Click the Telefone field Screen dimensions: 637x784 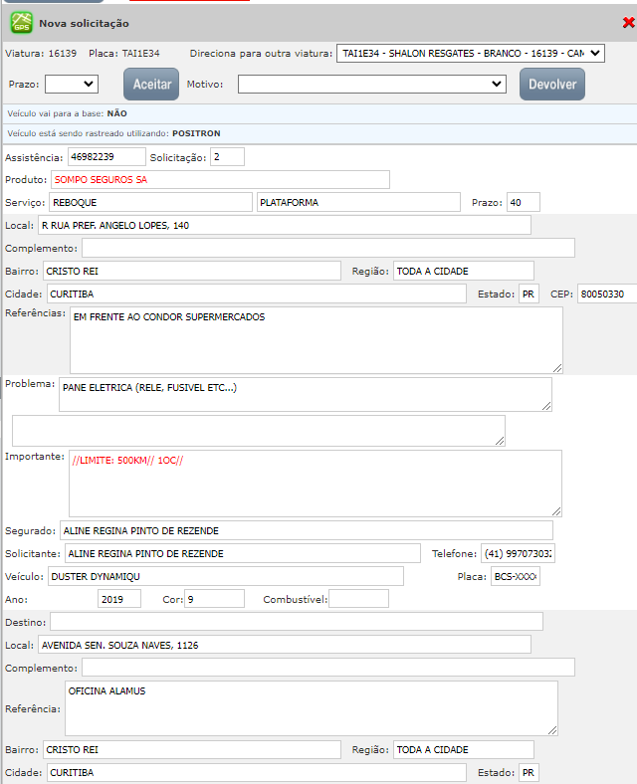click(517, 553)
